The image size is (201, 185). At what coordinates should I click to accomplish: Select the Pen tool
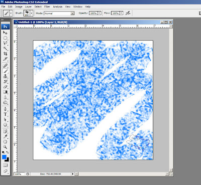(5, 109)
